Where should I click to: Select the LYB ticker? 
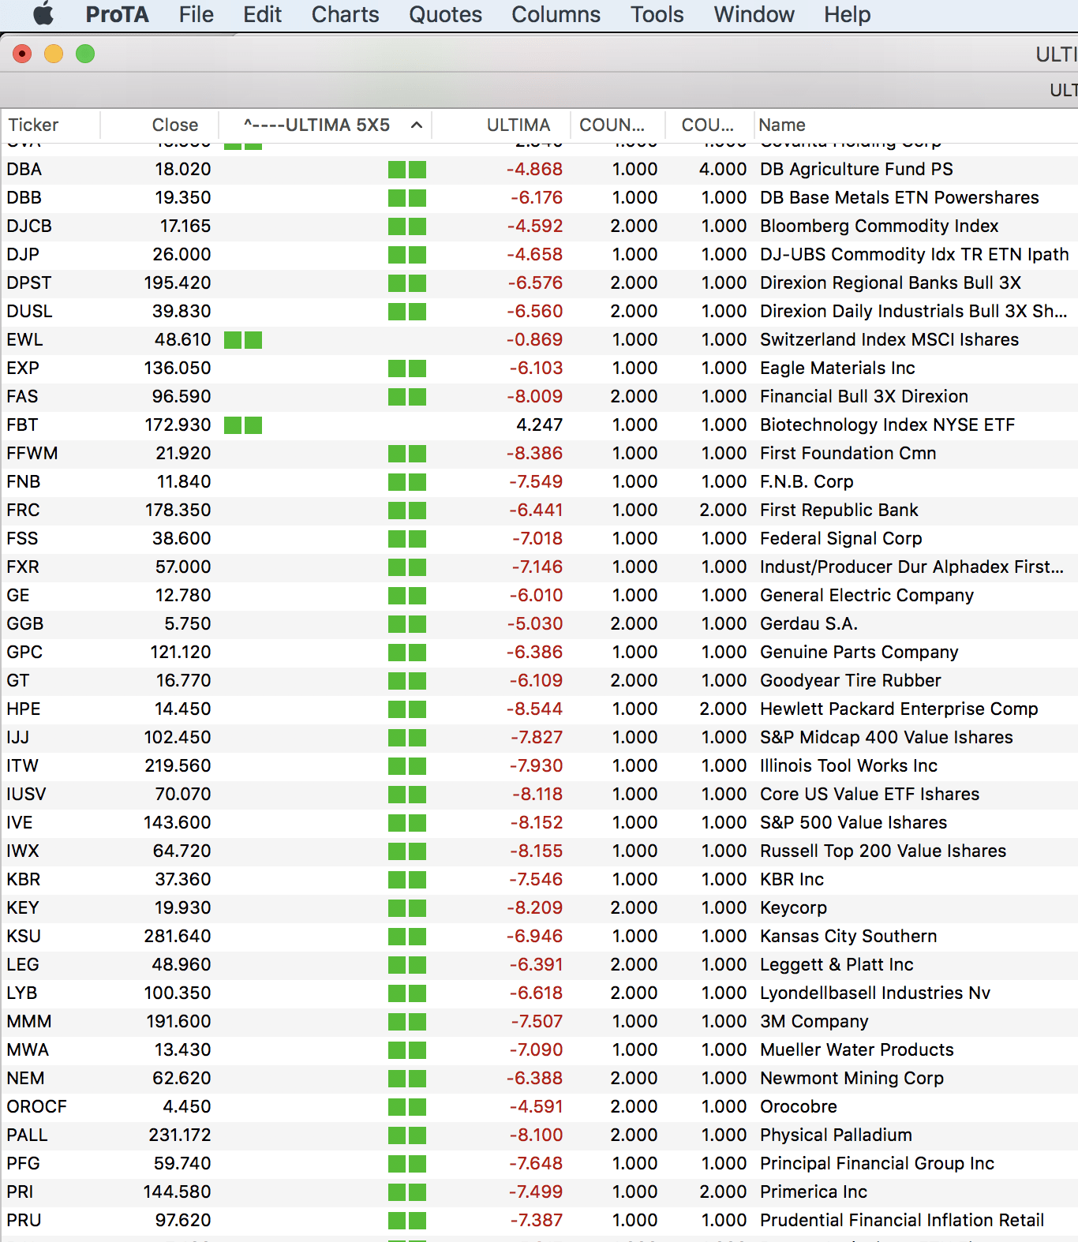(22, 993)
